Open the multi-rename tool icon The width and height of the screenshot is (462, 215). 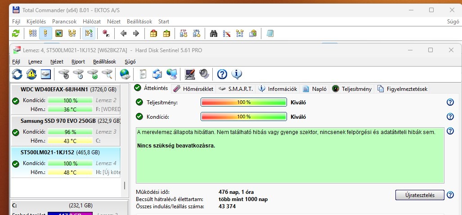pyautogui.click(x=227, y=34)
